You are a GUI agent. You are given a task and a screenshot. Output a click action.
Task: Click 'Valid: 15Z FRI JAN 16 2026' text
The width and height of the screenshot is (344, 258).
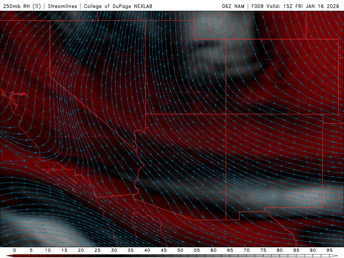tap(303, 6)
